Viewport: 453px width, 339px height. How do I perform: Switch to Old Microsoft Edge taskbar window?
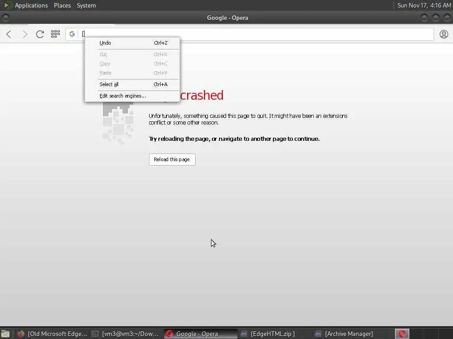(x=52, y=334)
